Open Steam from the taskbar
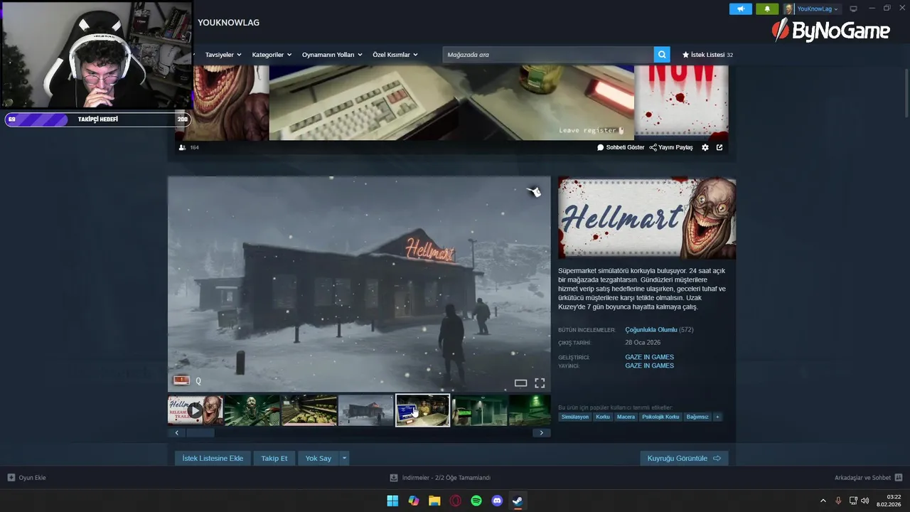The height and width of the screenshot is (512, 910). pyautogui.click(x=518, y=501)
